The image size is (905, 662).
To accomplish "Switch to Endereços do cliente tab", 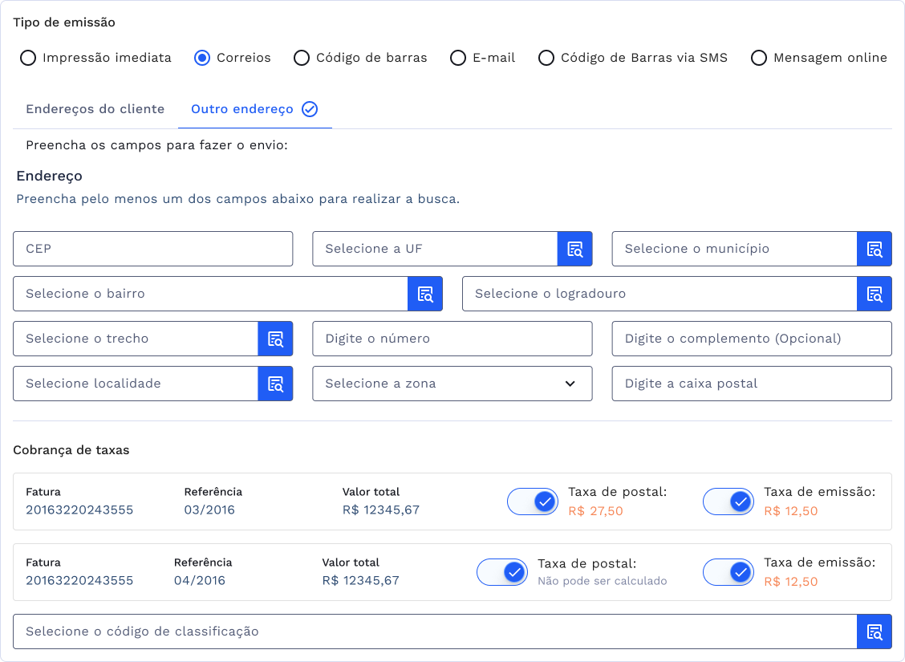I will pyautogui.click(x=95, y=109).
